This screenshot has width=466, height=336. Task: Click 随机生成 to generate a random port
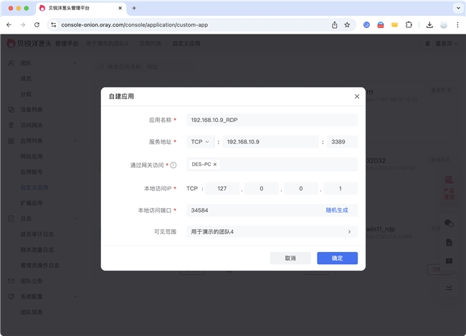pos(336,210)
